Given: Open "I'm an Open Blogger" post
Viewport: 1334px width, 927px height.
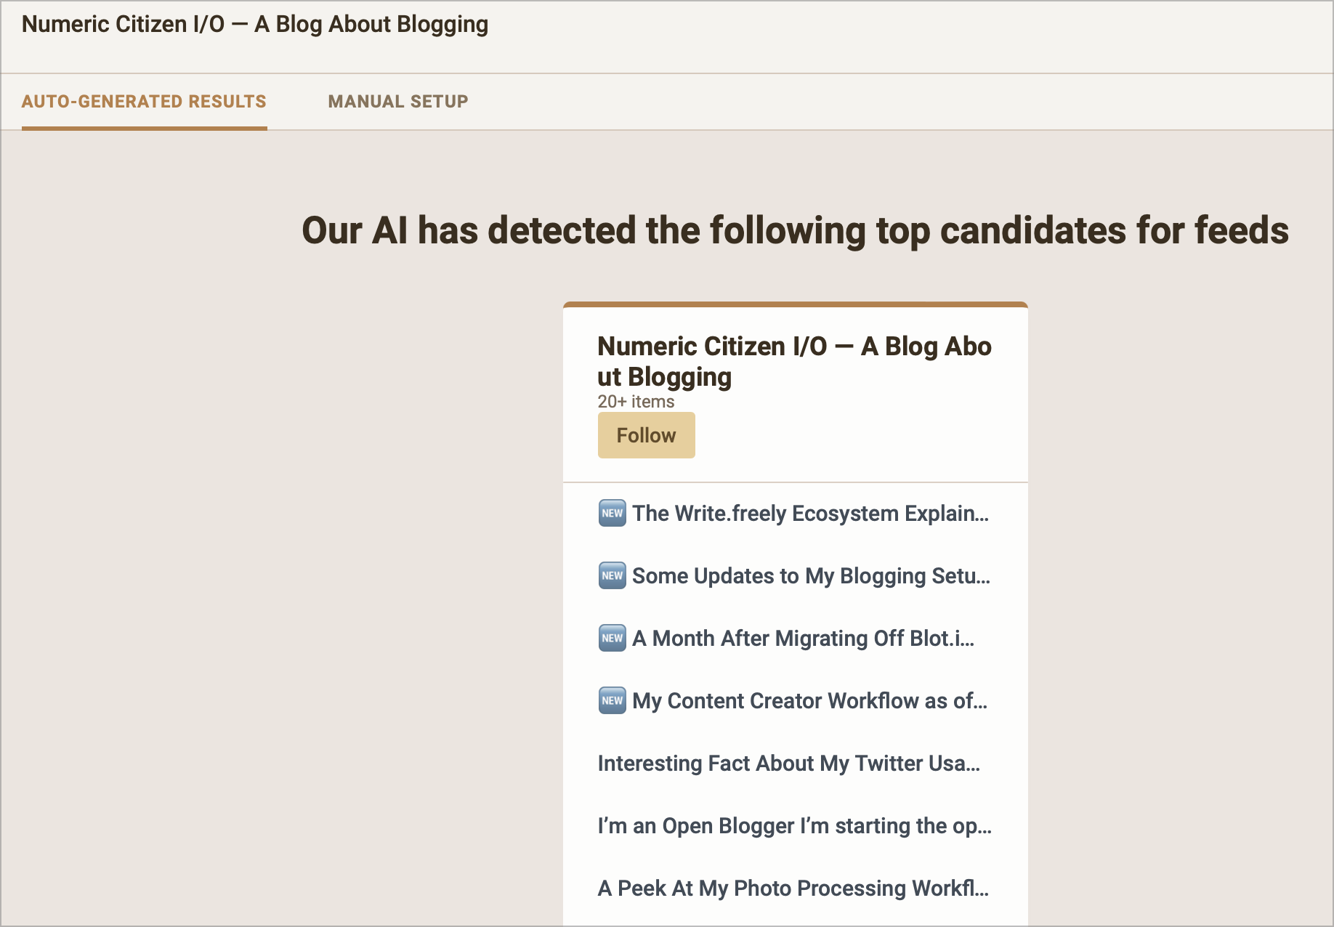Looking at the screenshot, I should (795, 826).
